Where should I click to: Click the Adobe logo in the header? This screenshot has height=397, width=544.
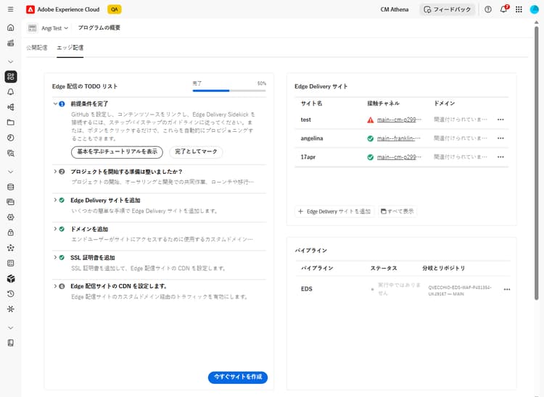pos(30,9)
